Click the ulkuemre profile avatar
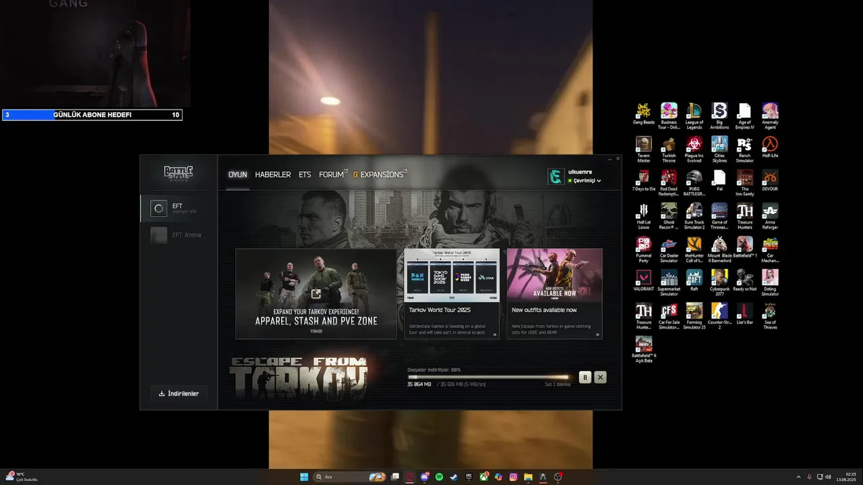The image size is (863, 485). [556, 176]
